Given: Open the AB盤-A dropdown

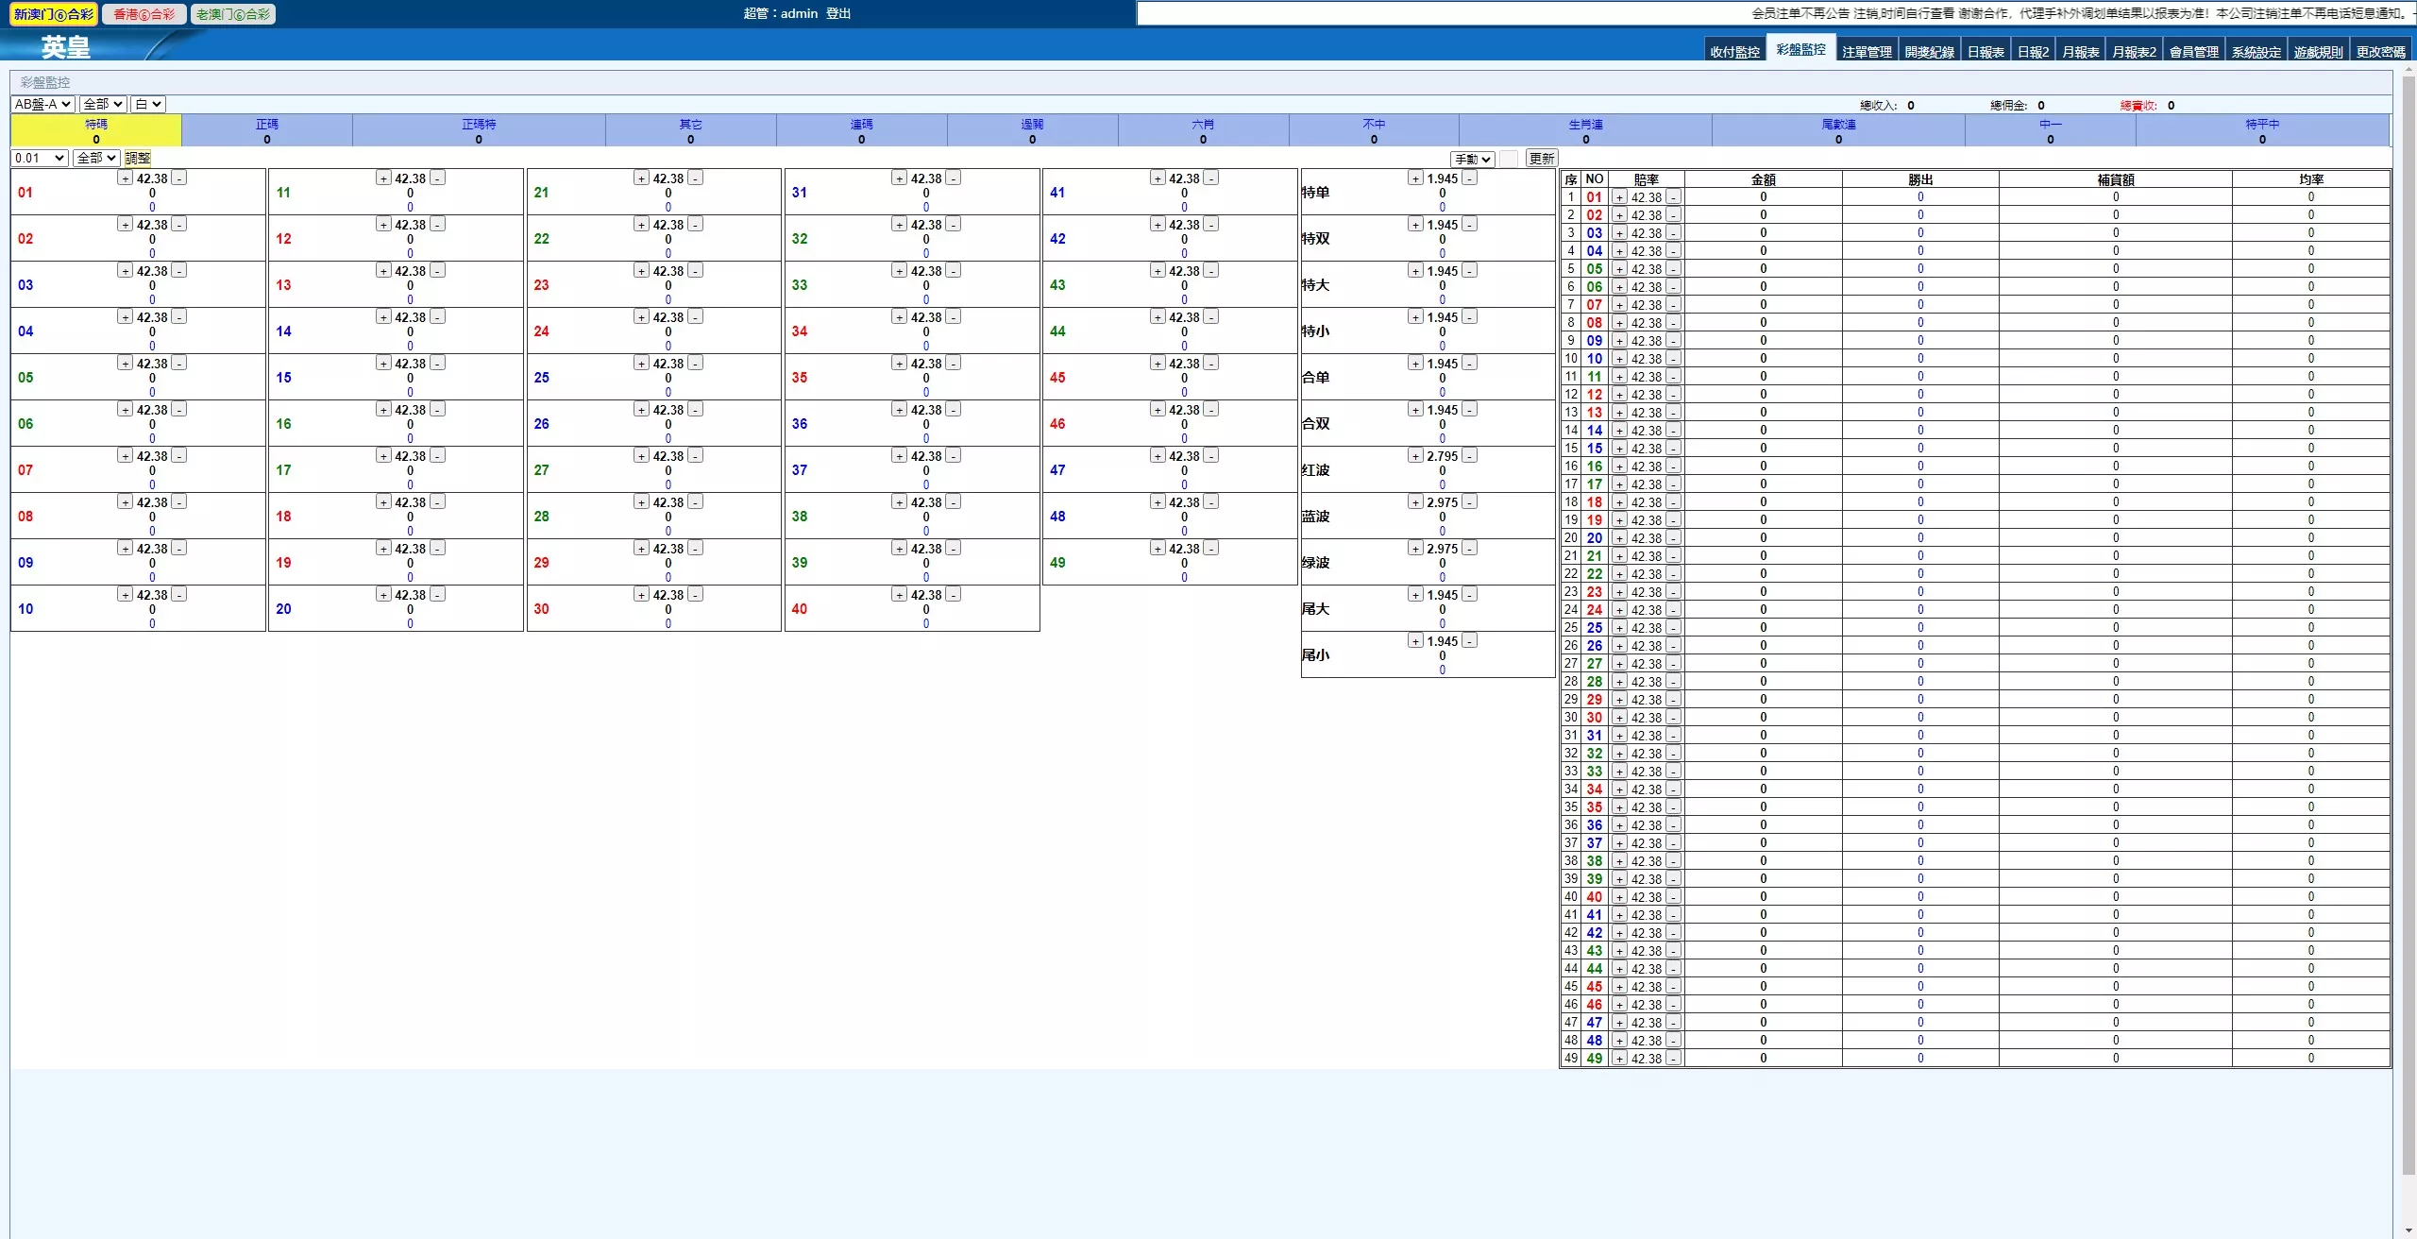Looking at the screenshot, I should 42,105.
